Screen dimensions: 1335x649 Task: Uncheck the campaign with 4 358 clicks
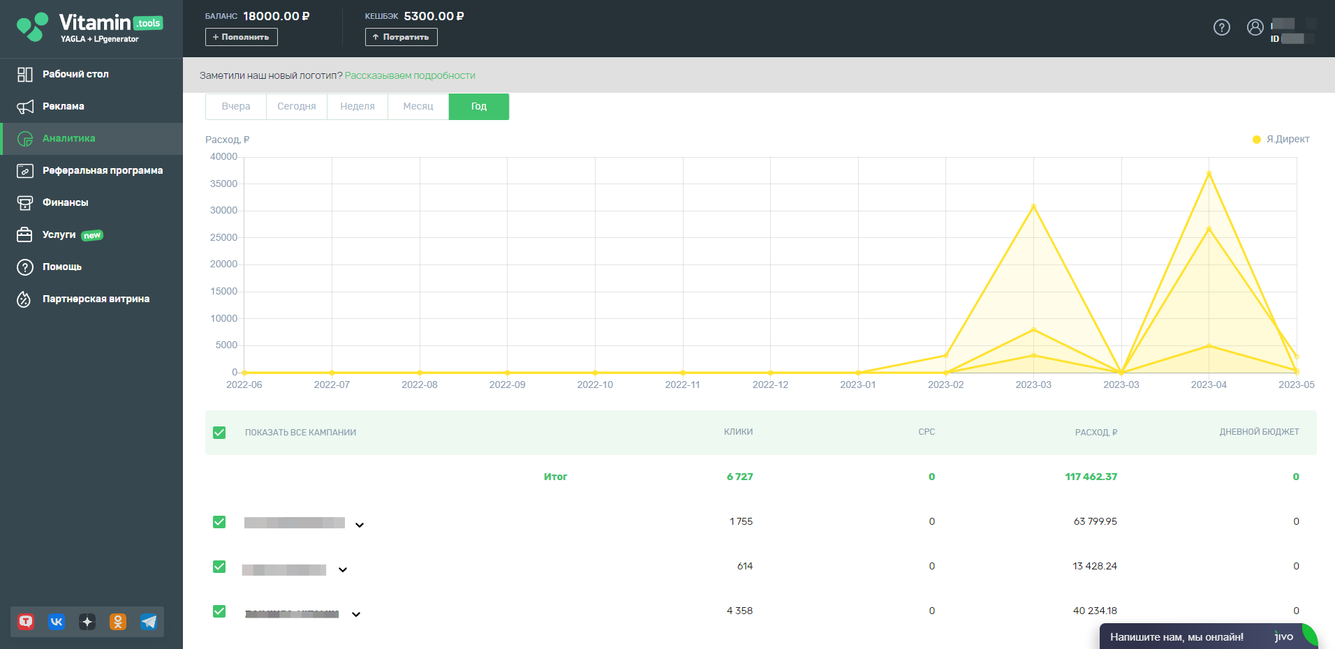pyautogui.click(x=219, y=611)
